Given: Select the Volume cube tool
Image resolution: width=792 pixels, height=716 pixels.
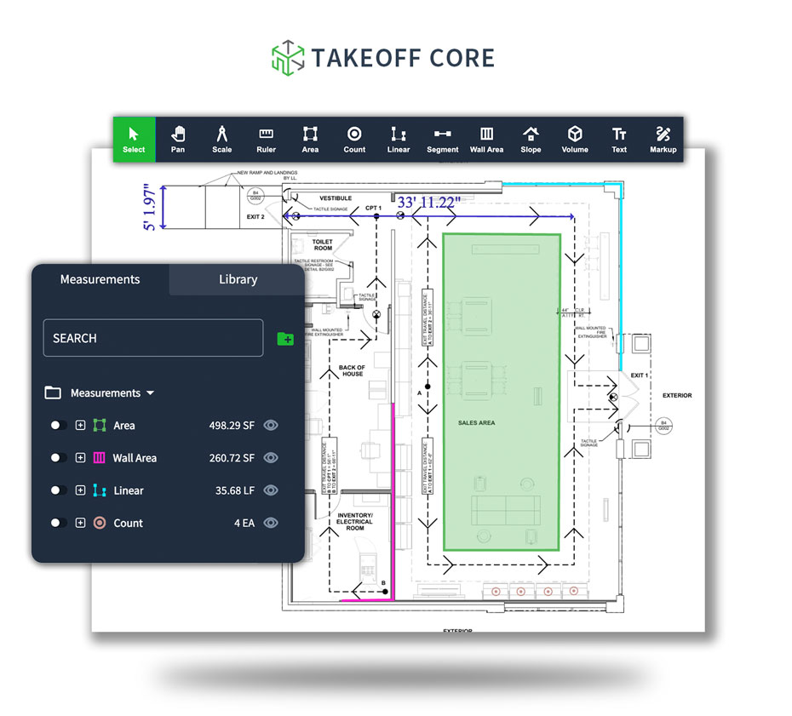Looking at the screenshot, I should 575,140.
